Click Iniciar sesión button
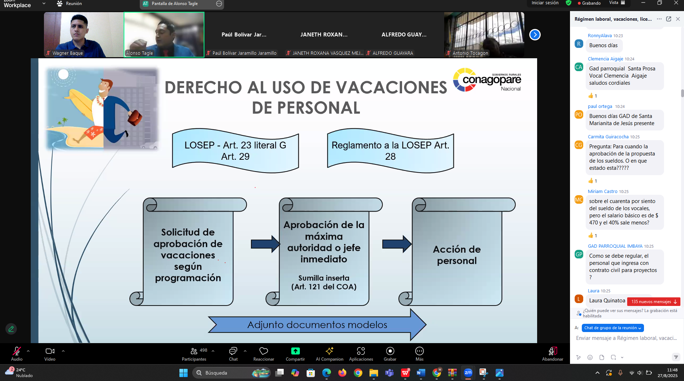The width and height of the screenshot is (684, 381). 545,3
